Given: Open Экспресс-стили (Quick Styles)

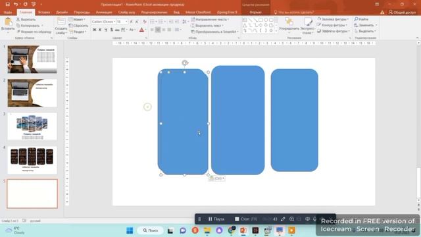Looking at the screenshot, I should tap(308, 26).
